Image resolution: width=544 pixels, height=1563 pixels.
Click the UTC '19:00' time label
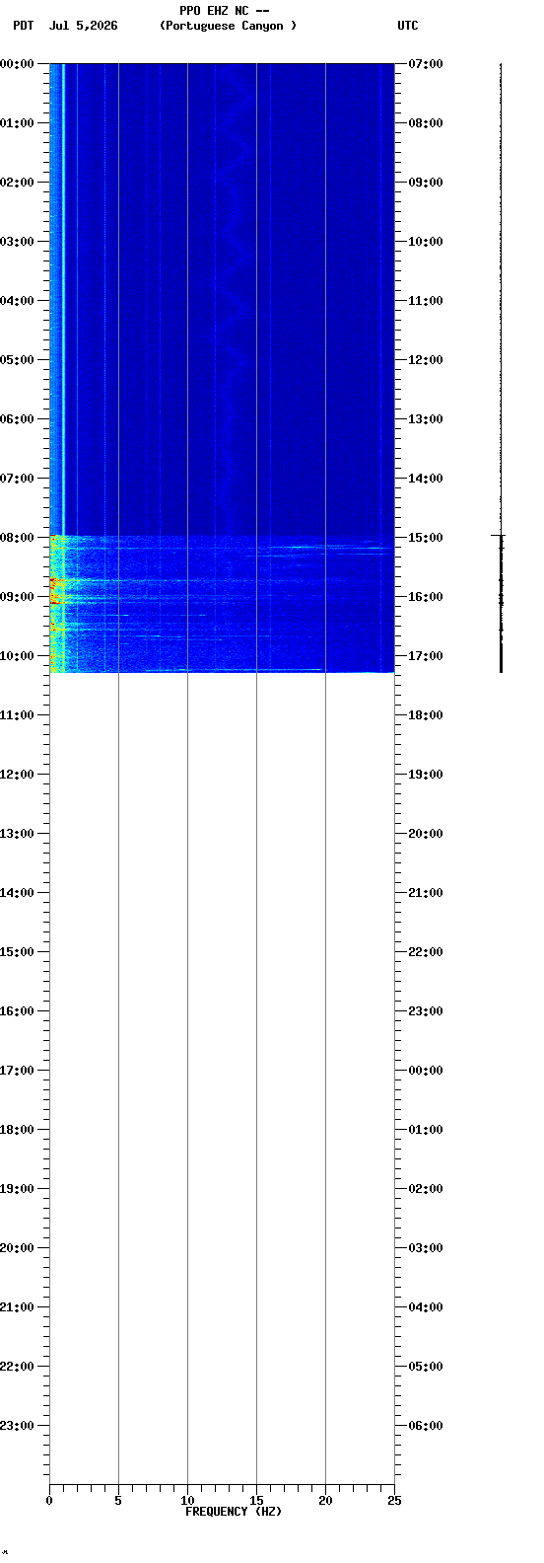[426, 775]
